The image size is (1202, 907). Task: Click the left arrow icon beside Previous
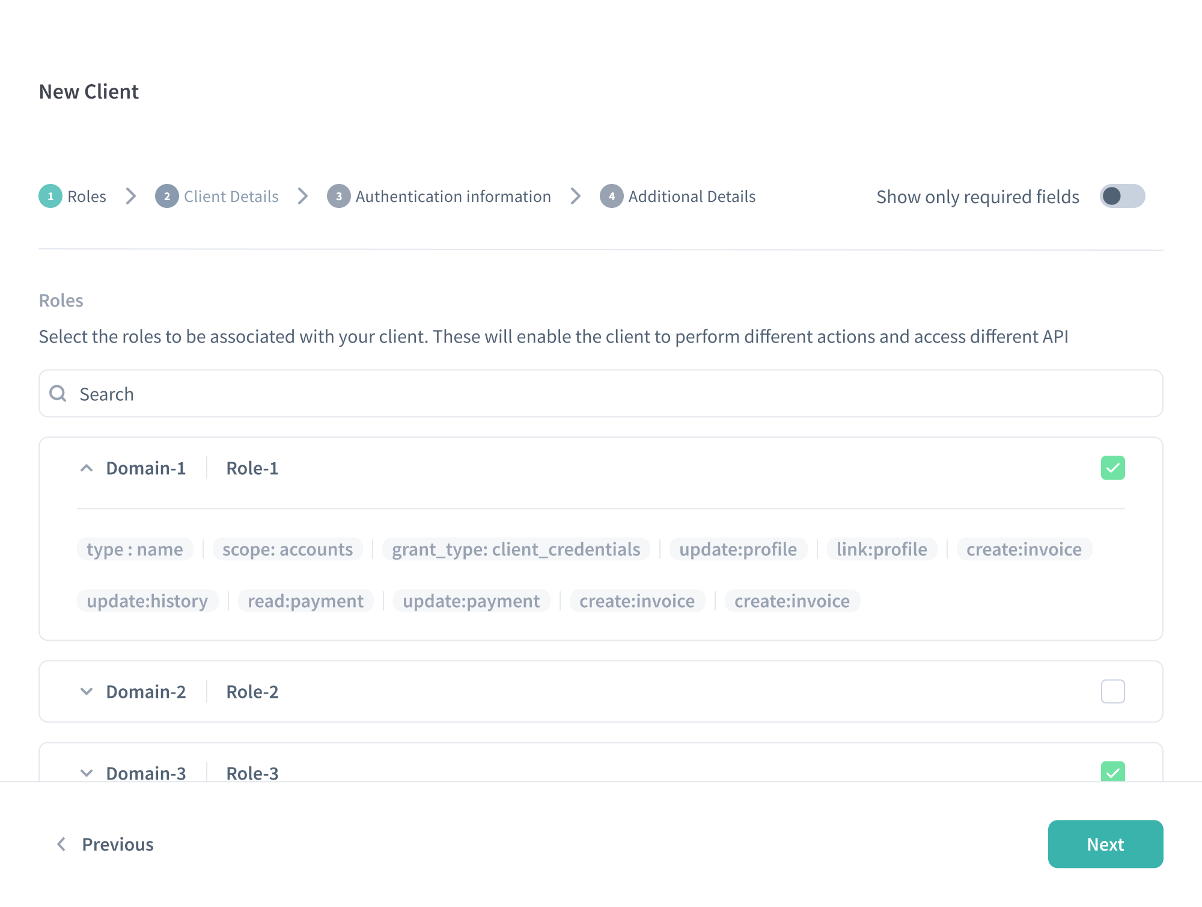click(x=61, y=844)
